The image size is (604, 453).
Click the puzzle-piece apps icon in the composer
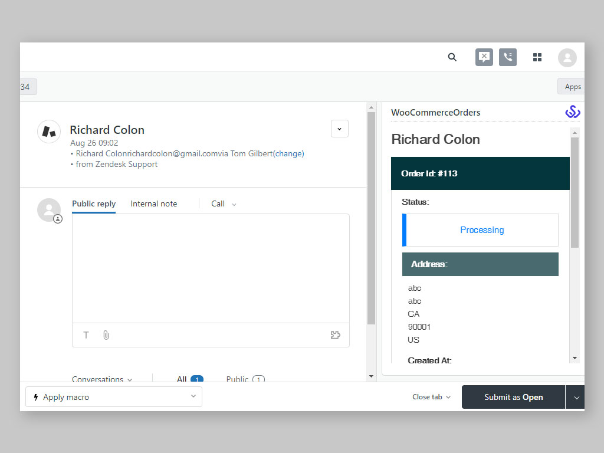pyautogui.click(x=335, y=334)
